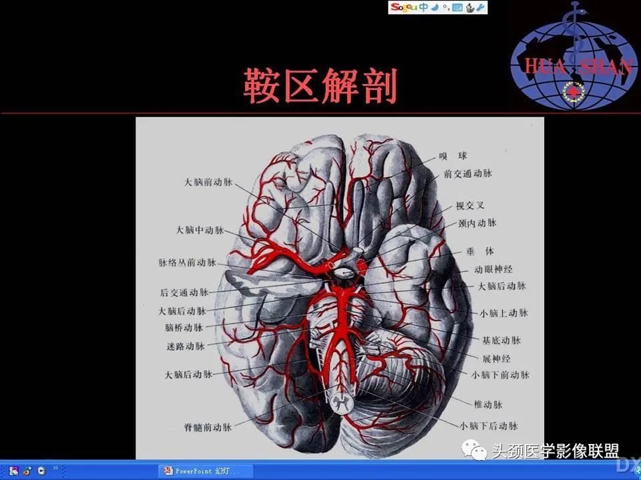Launch Windows Media Player from quick launch
Image resolution: width=641 pixels, height=480 pixels.
coord(41,471)
